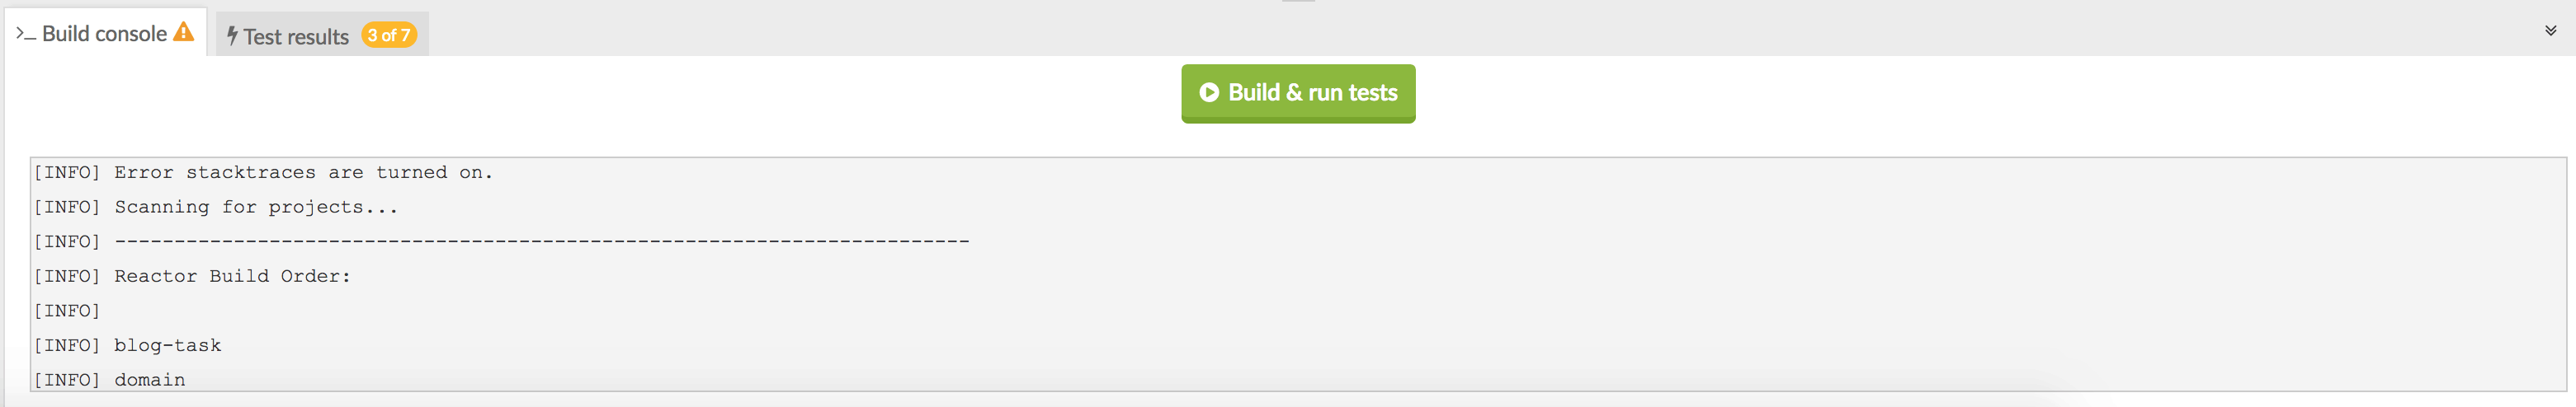This screenshot has height=407, width=2576.
Task: Click the 'Reactor Build Order:' text
Action: coord(232,276)
